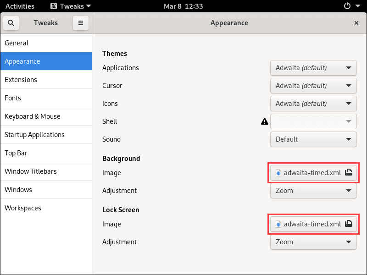Click the Icons label
367x275 pixels.
pyautogui.click(x=110, y=104)
